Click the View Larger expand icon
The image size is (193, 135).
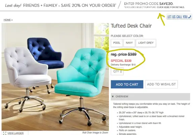(x=5, y=133)
